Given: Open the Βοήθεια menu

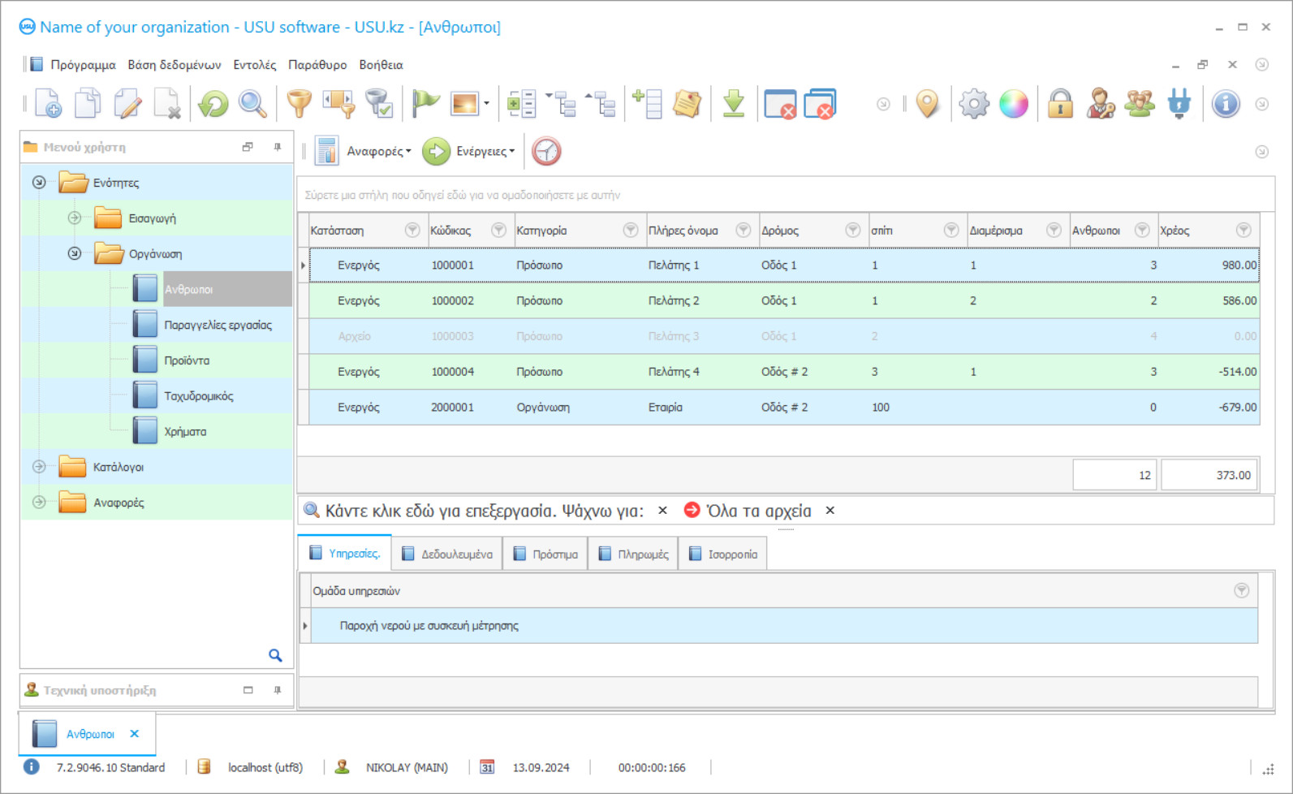Looking at the screenshot, I should (381, 65).
